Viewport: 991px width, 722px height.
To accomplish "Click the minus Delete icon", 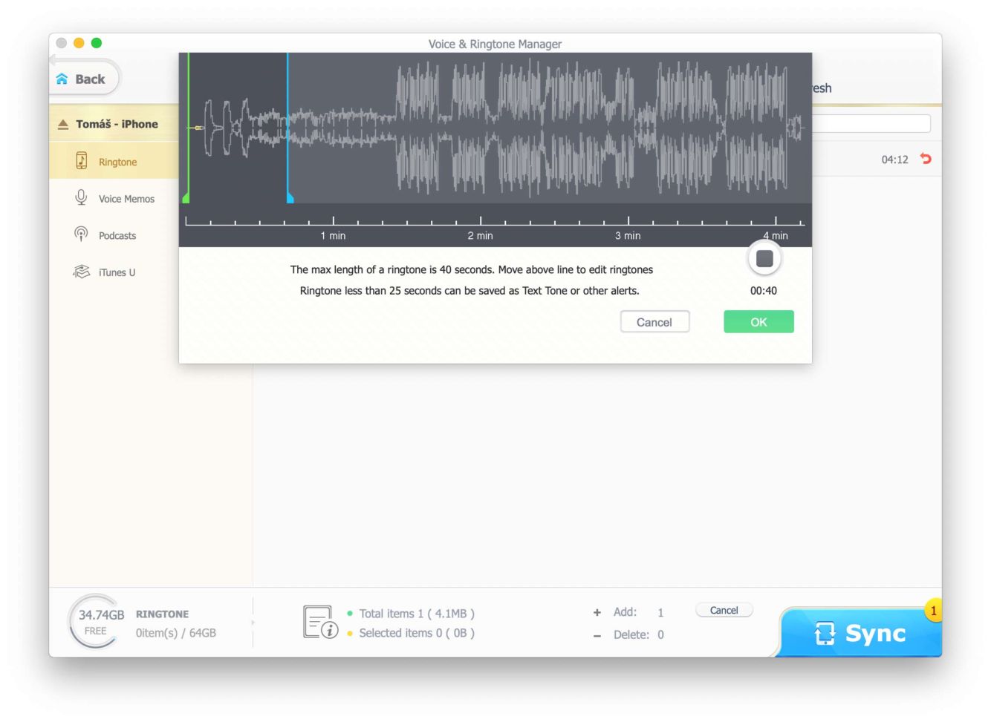I will [597, 635].
